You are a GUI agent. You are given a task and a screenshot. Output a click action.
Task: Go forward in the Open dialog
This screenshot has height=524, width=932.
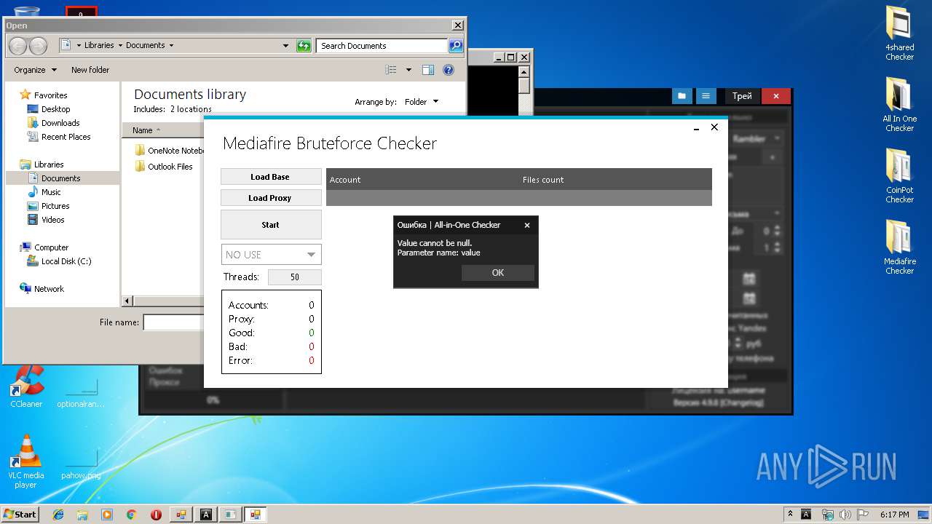click(38, 46)
